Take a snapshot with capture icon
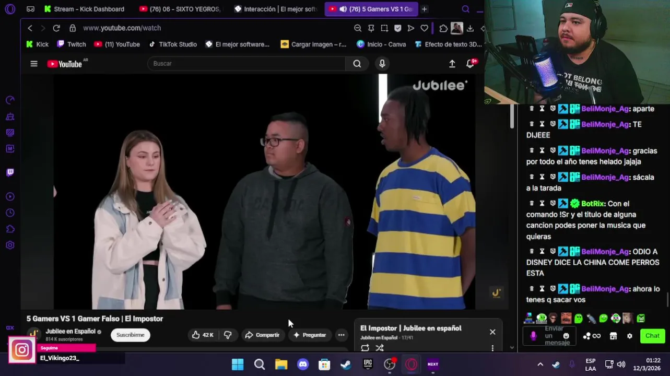Screen dimensions: 670x376 384,28
